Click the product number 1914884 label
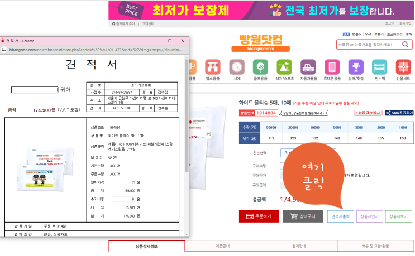 pos(259,113)
